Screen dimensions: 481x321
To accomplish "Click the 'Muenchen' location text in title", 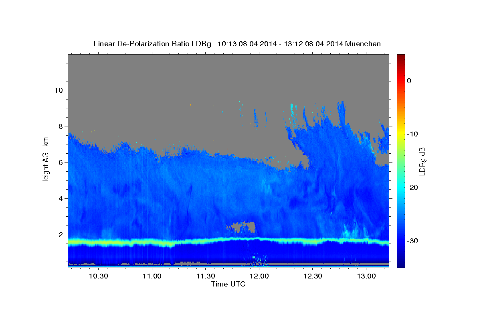I will point(364,44).
